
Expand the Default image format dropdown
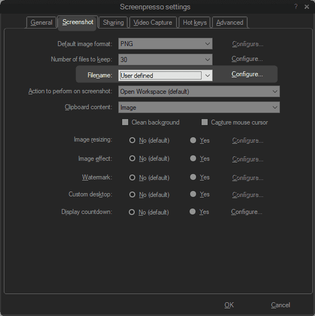point(165,44)
